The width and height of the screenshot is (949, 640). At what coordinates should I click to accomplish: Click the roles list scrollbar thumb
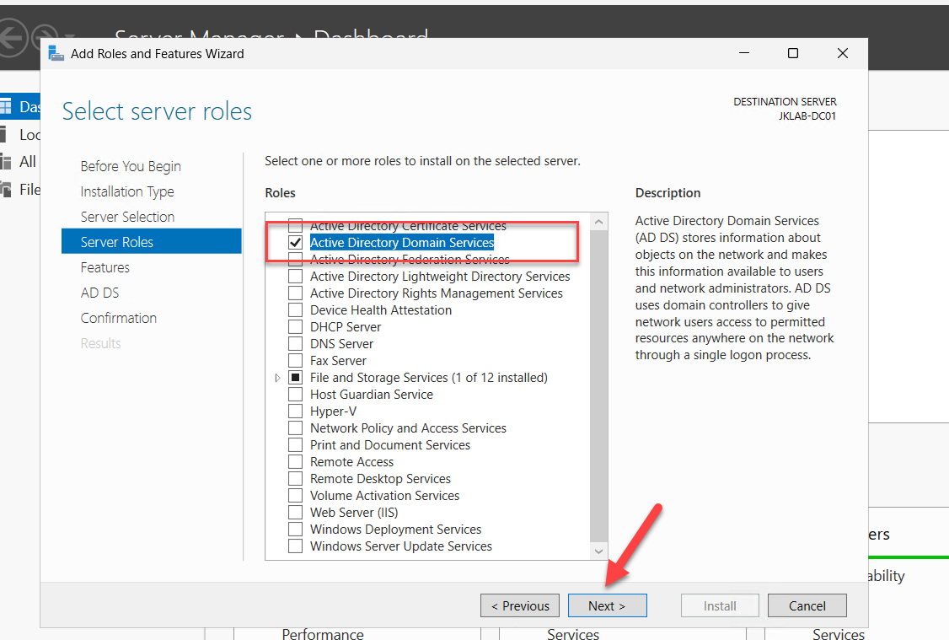[x=598, y=385]
